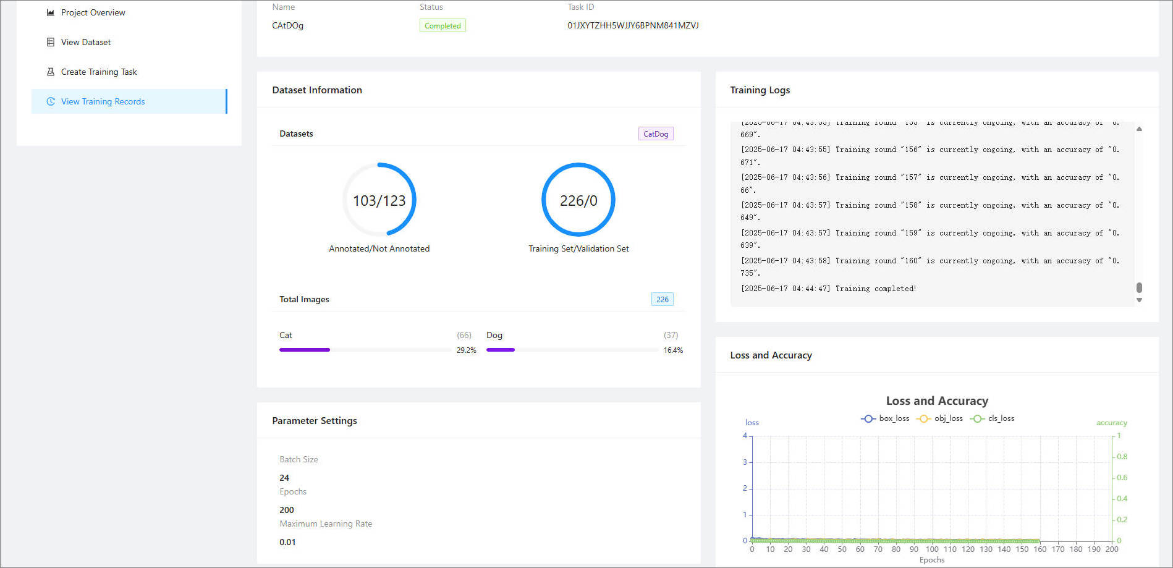This screenshot has height=568, width=1173.
Task: Click the View Dataset list icon
Action: pos(51,42)
